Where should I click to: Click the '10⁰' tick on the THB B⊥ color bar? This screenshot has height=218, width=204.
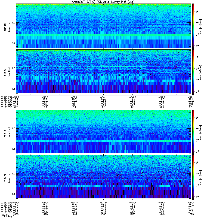pyautogui.click(x=196, y=12)
